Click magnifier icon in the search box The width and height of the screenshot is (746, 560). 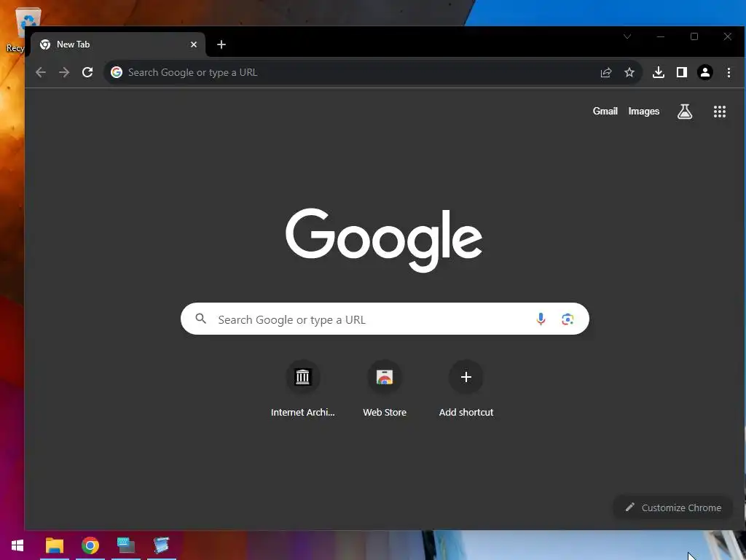coord(201,319)
